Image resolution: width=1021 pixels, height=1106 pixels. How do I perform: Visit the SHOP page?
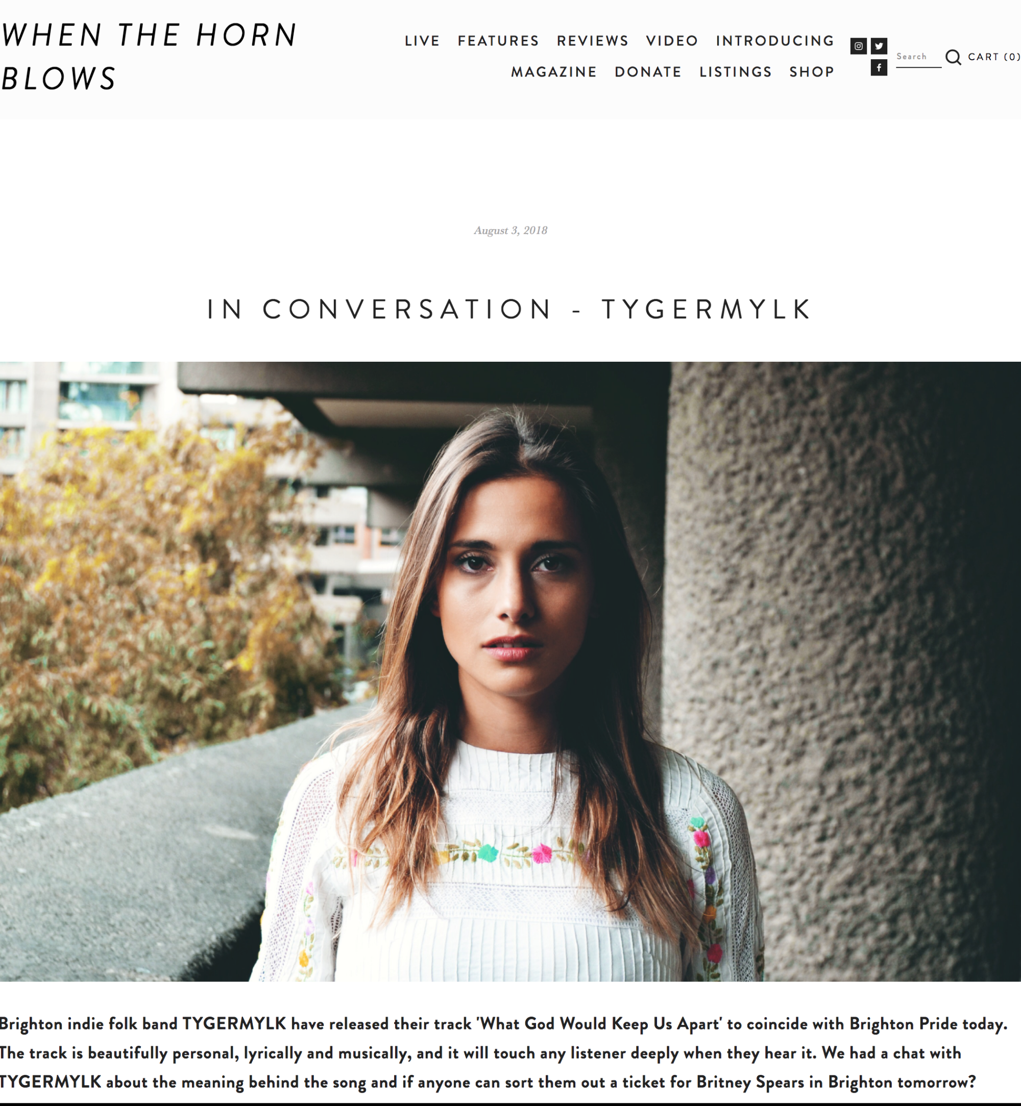(x=812, y=72)
